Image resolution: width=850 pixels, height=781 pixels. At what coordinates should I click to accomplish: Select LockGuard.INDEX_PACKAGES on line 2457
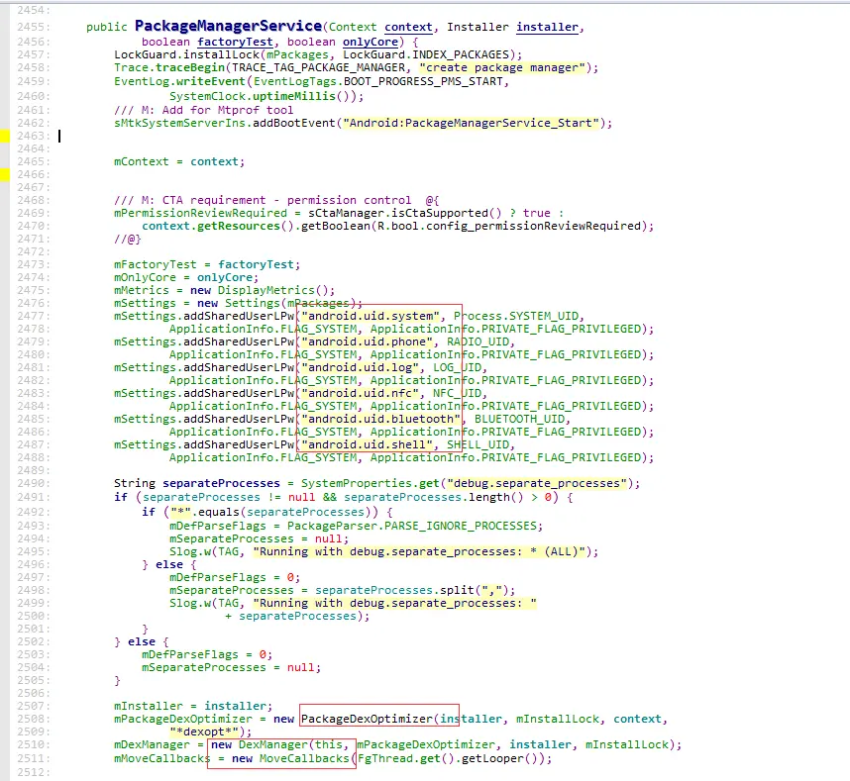(x=426, y=54)
